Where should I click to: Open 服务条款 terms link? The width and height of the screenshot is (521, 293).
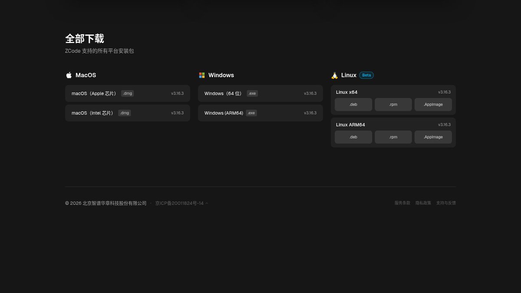tap(402, 203)
